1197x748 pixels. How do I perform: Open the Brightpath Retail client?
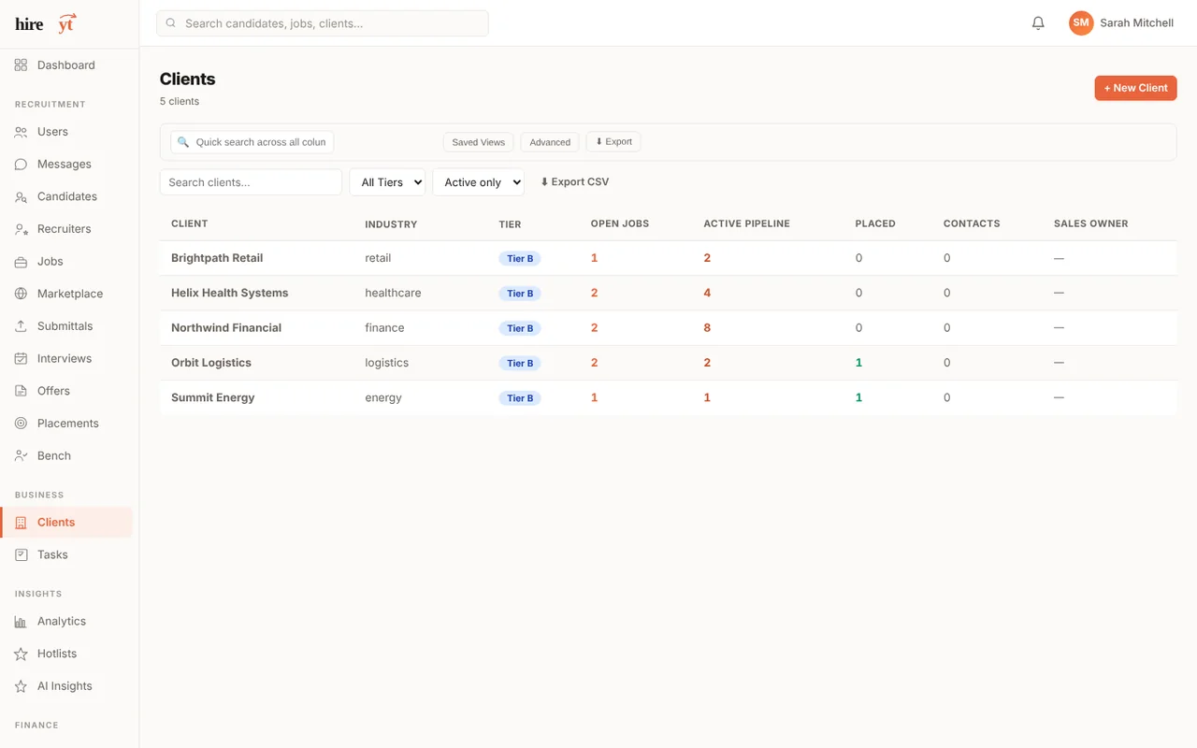[x=217, y=258]
